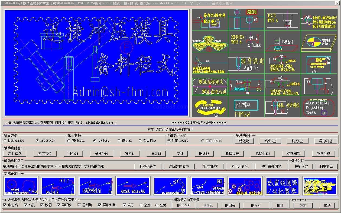Open the 攻牙设定 tapping settings tile
This screenshot has width=341, height=213.
click(x=246, y=63)
